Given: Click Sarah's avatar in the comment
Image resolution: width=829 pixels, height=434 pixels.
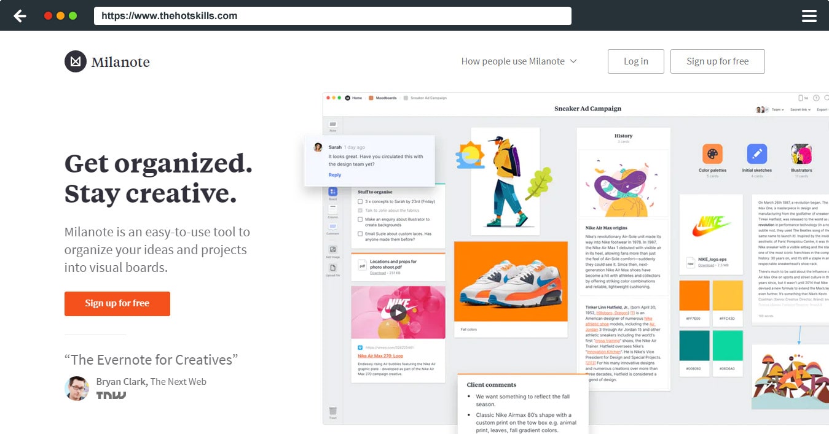Looking at the screenshot, I should 318,147.
